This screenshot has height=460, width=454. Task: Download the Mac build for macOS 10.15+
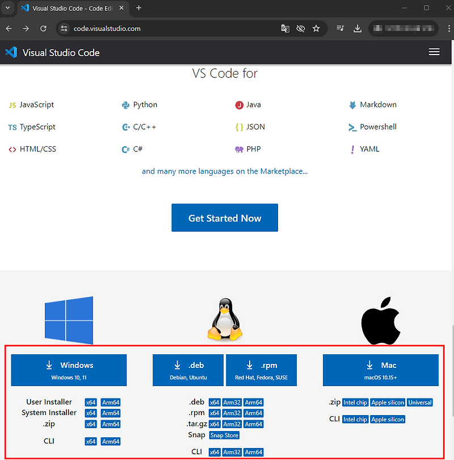380,370
